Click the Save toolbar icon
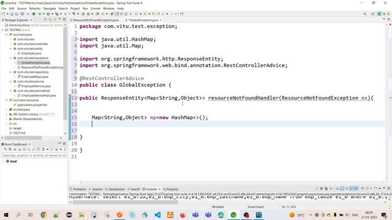The image size is (392, 220). pyautogui.click(x=12, y=14)
